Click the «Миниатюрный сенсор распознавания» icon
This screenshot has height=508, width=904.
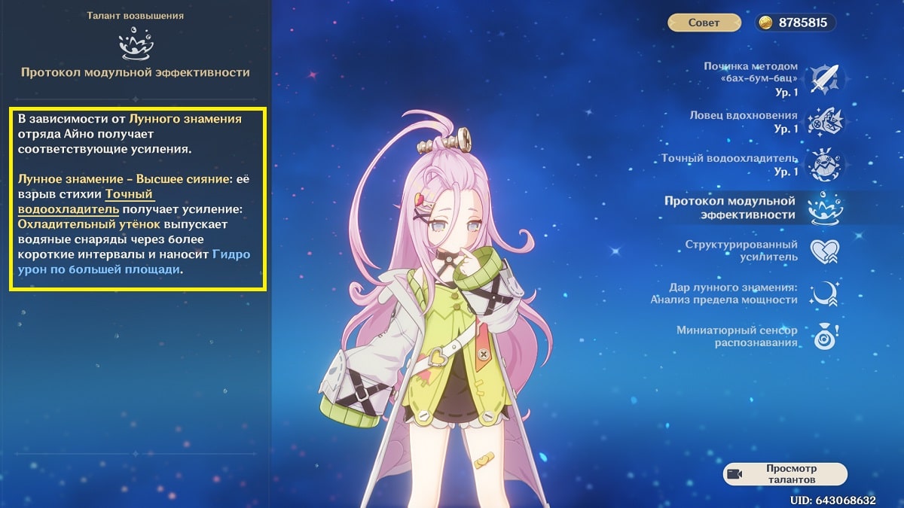tap(824, 336)
